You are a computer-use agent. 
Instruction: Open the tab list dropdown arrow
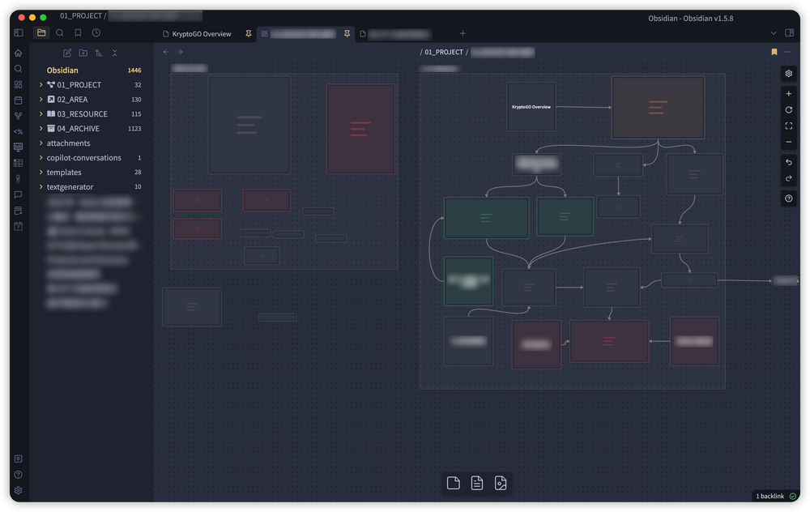point(774,33)
